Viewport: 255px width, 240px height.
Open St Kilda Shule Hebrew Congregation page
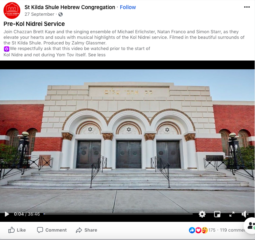point(70,7)
